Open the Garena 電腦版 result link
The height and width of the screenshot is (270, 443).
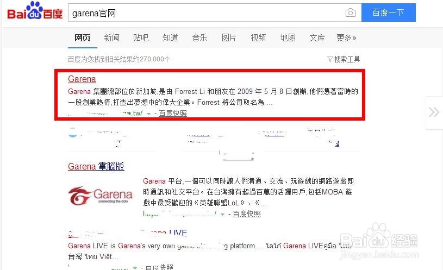point(96,166)
